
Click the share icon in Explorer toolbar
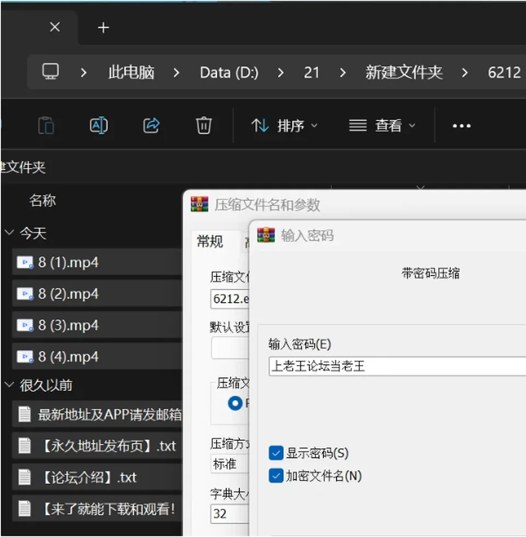[x=151, y=126]
